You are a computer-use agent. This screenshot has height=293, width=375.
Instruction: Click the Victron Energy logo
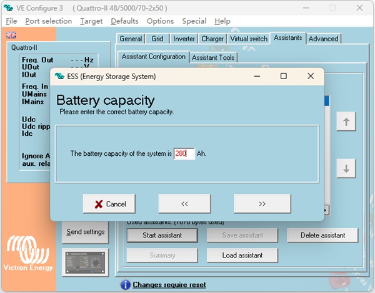pos(28,253)
